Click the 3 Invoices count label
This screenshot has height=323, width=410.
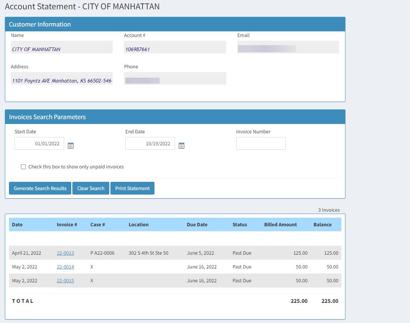tap(329, 210)
